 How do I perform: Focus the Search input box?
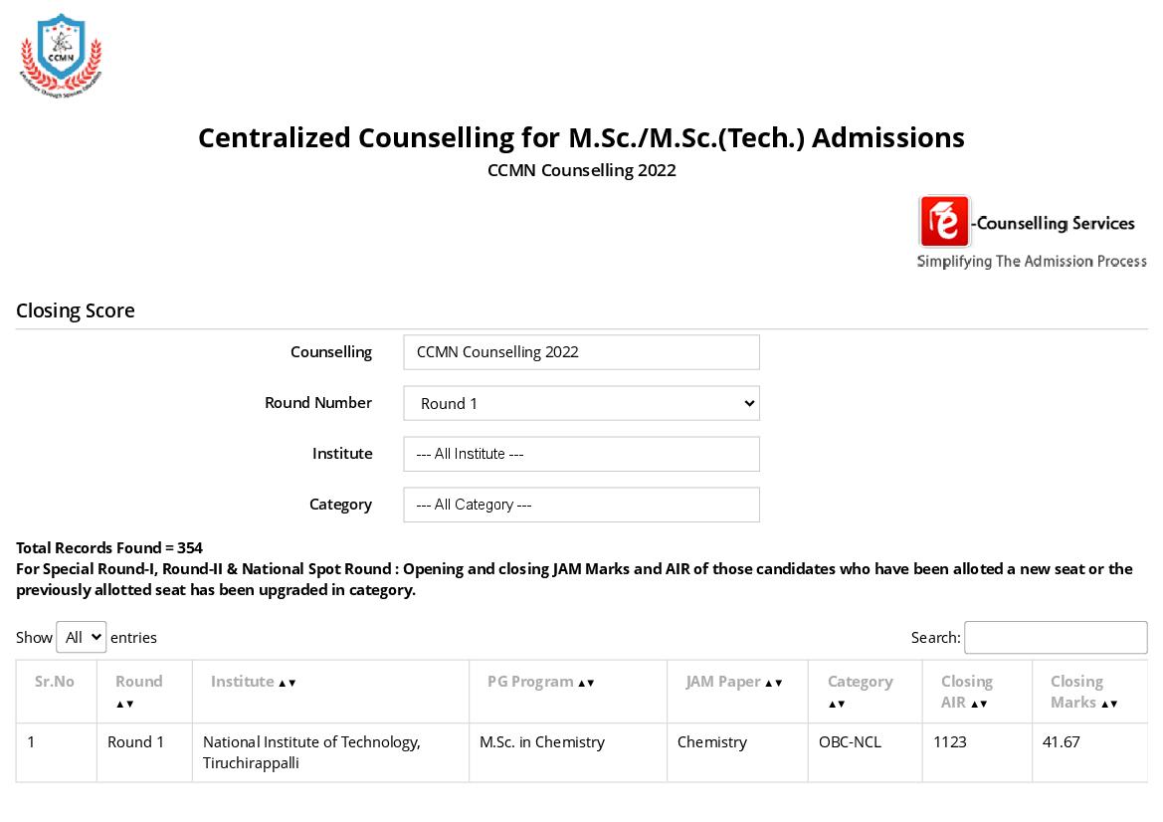click(1055, 637)
